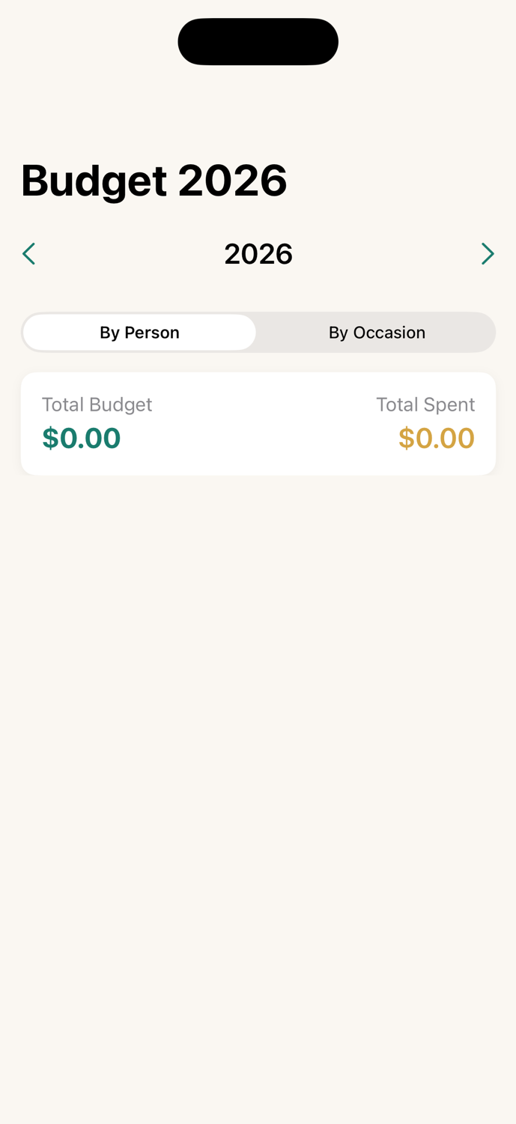516x1124 pixels.
Task: Tap the gold Total Spent $0.00 amount
Action: click(x=437, y=438)
